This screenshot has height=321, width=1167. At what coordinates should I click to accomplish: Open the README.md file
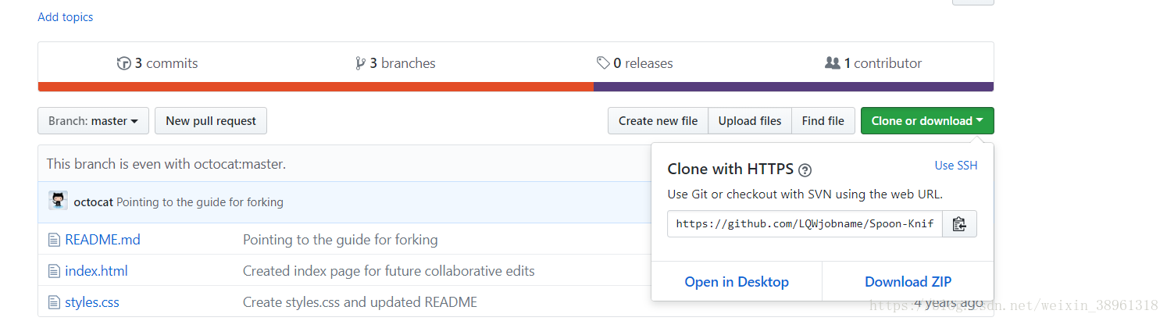pos(102,240)
